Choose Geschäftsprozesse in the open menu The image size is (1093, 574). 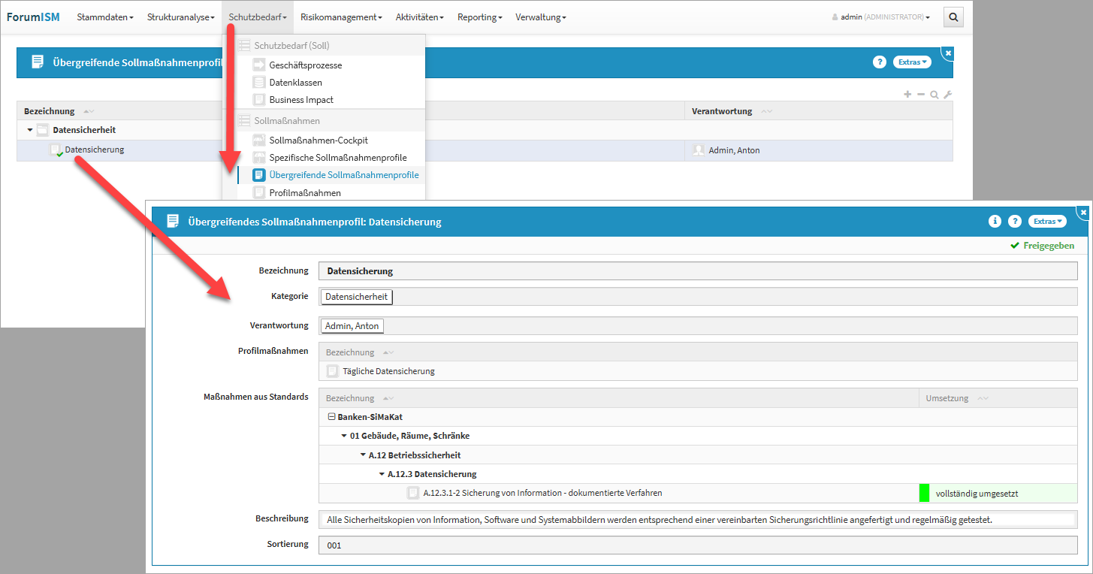[x=305, y=65]
